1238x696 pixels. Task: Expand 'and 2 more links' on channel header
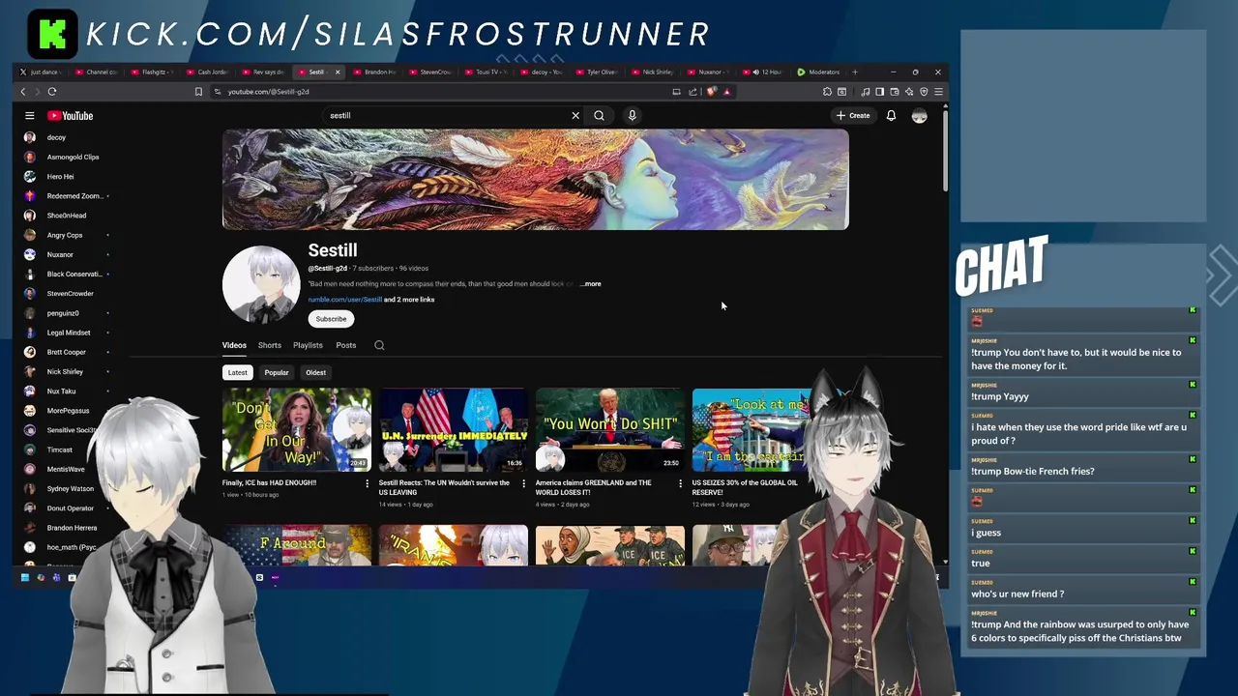pos(409,300)
